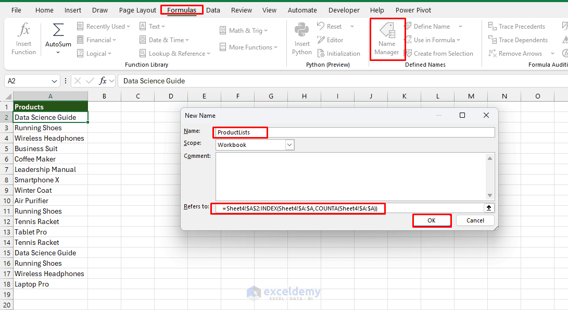Select cell containing Laptop Pro
Image resolution: width=568 pixels, height=310 pixels.
[51, 284]
